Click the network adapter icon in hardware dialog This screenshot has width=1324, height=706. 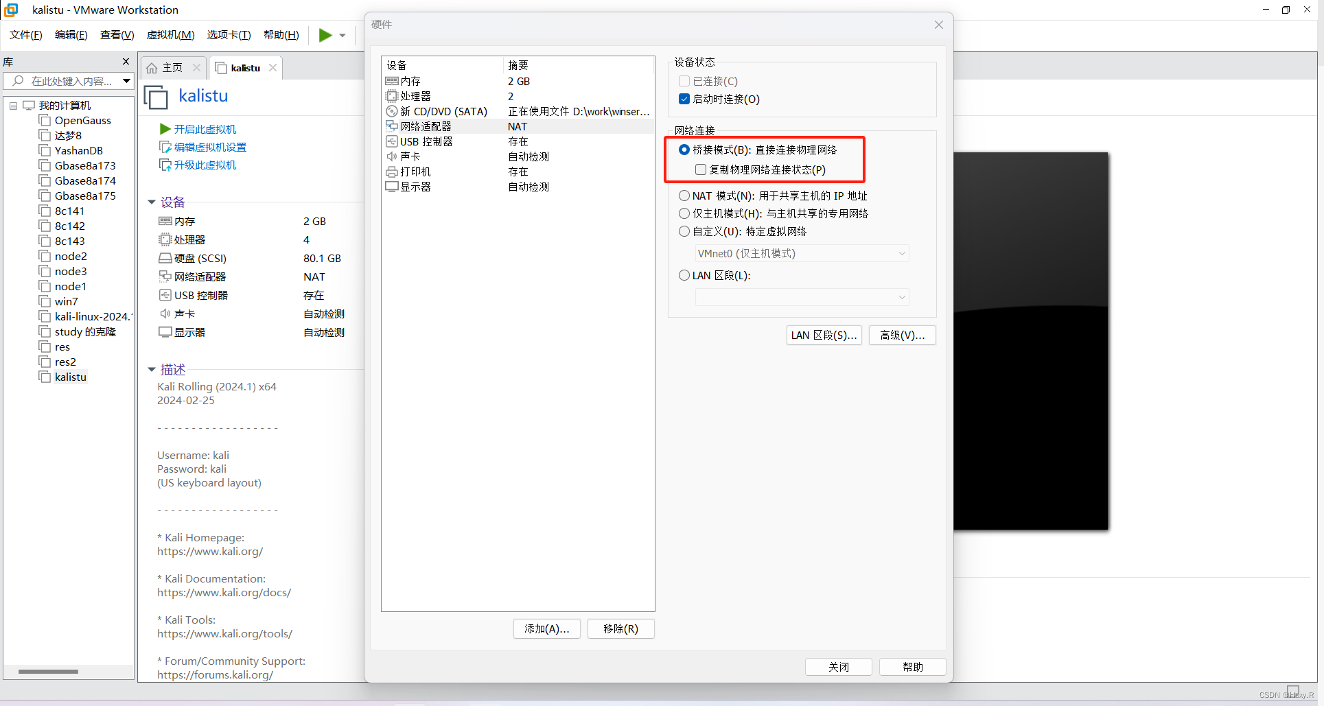click(392, 126)
